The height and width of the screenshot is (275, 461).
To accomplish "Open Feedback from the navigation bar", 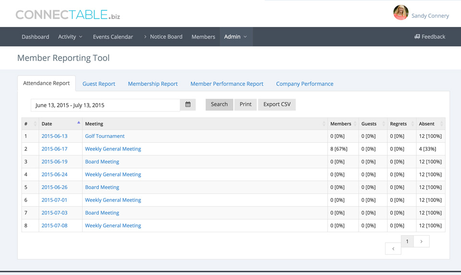I will [430, 37].
